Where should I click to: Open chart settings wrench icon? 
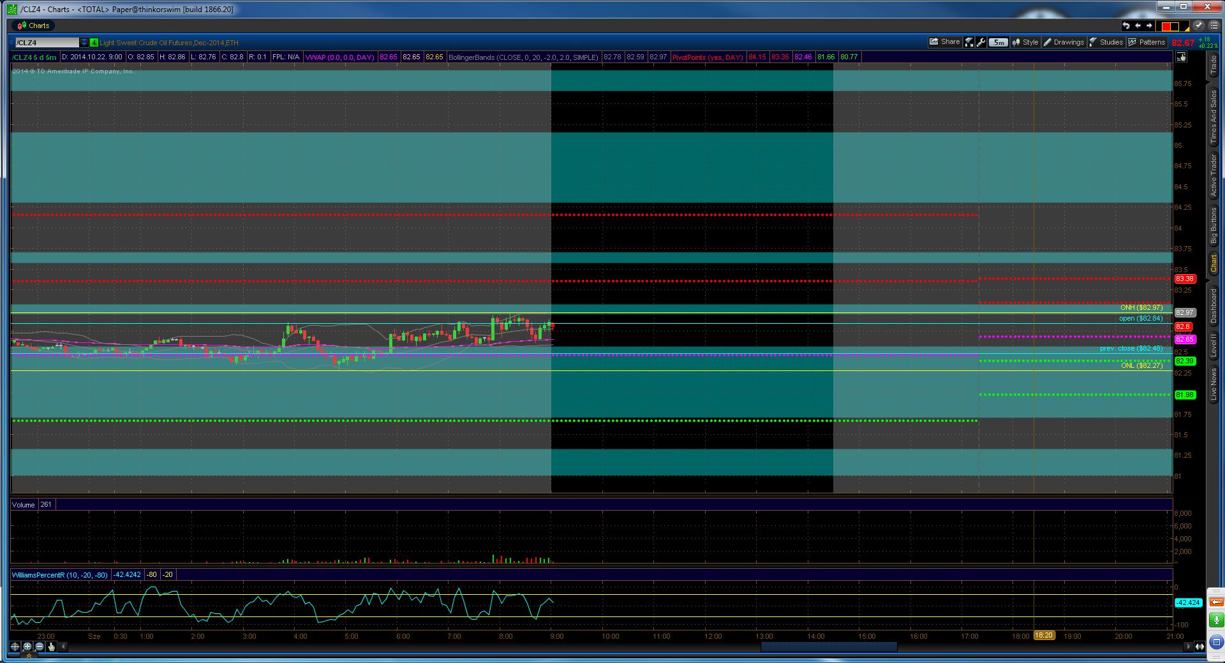(981, 42)
